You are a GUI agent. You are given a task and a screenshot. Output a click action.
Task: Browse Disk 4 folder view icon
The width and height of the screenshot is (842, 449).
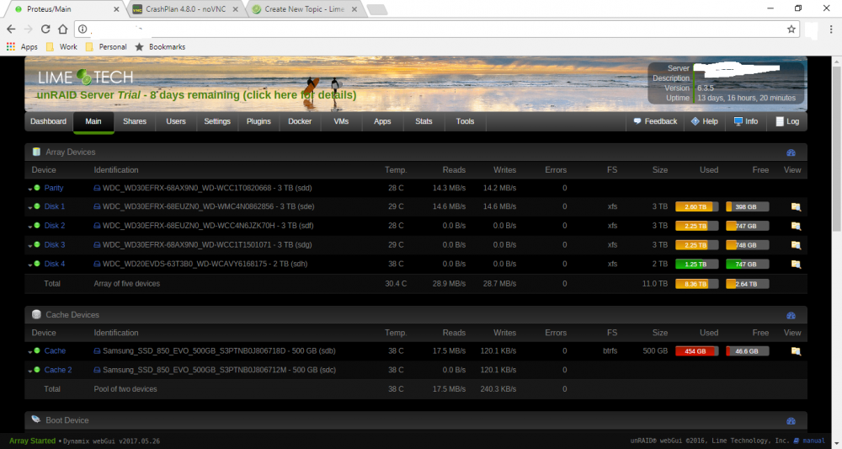(x=796, y=265)
